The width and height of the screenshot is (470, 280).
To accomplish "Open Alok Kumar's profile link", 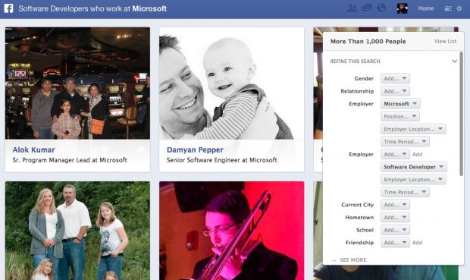I will coord(33,149).
